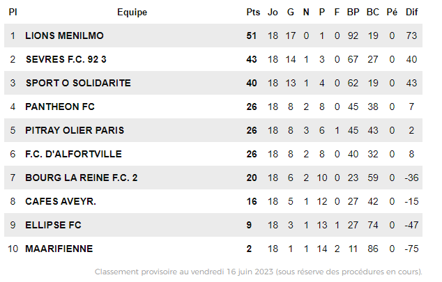Click the MAARIFIENNE team name

[59, 249]
